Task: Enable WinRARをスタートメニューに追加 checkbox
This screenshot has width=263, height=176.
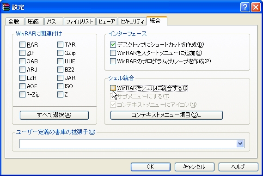Action: (113, 53)
